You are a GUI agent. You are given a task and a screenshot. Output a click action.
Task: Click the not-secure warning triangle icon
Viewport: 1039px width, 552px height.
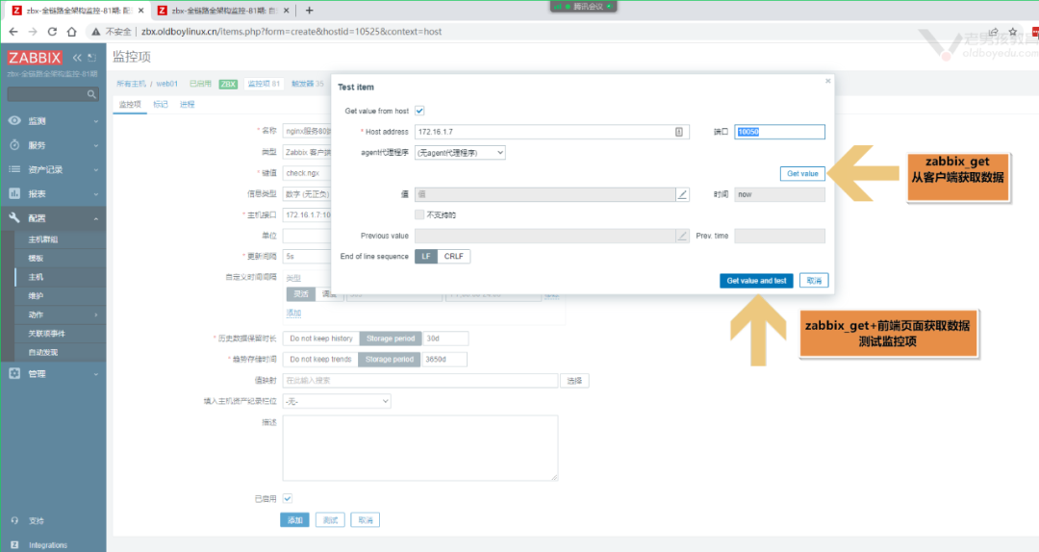point(96,31)
